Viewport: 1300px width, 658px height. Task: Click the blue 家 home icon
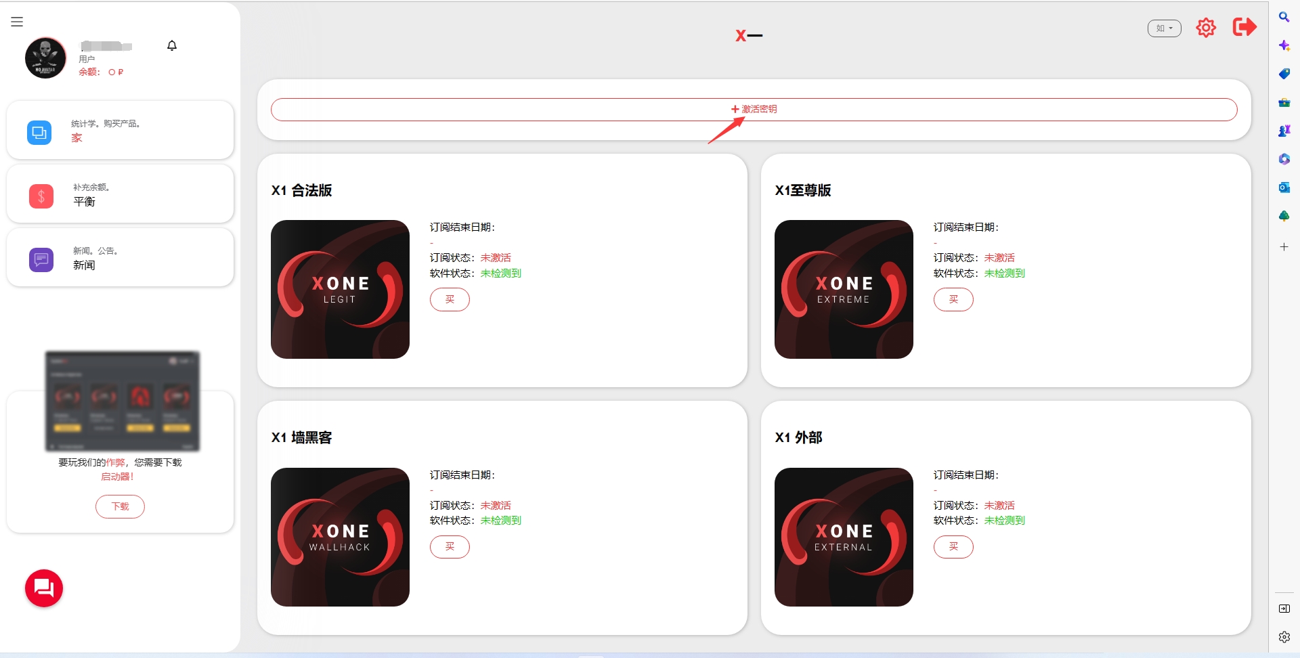click(39, 132)
